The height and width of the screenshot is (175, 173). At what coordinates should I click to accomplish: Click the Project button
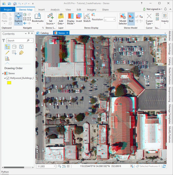[x=8, y=9]
